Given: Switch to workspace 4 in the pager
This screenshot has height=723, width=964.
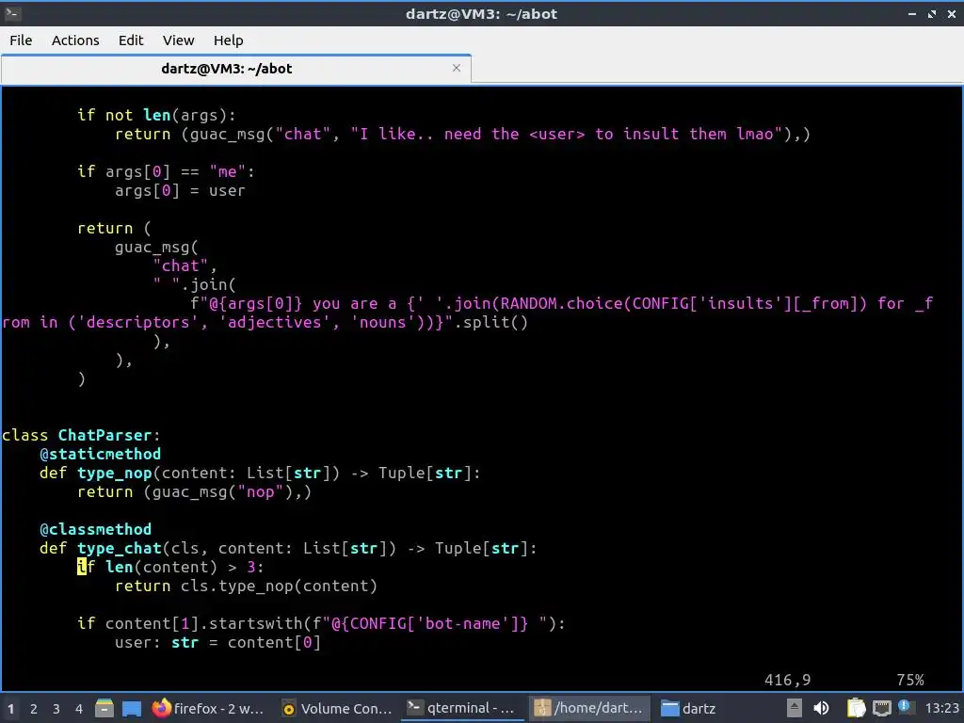Looking at the screenshot, I should pos(79,709).
